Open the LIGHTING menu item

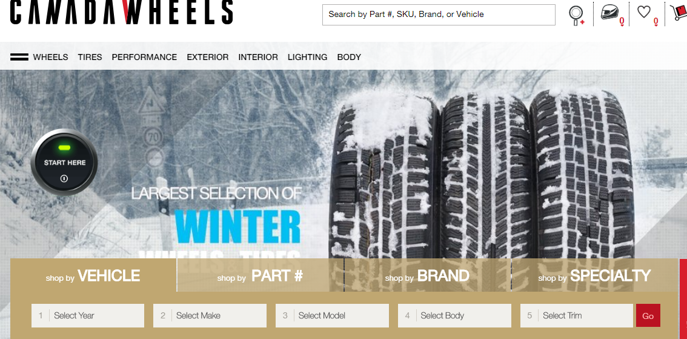pos(308,57)
